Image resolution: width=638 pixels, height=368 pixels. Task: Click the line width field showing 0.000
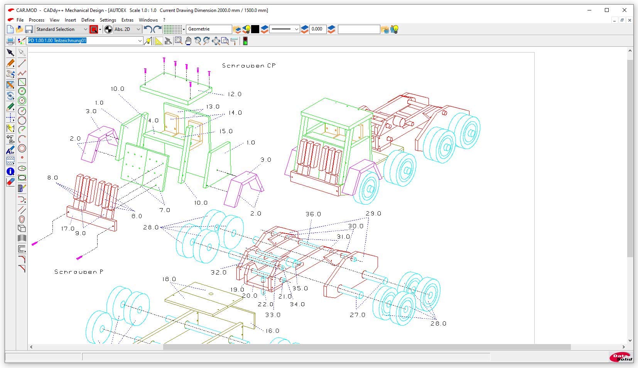[x=317, y=29]
